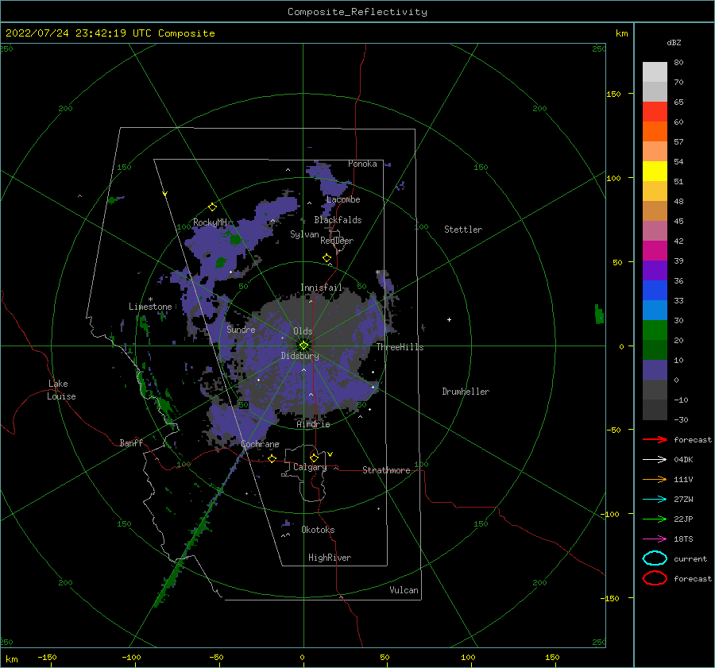The image size is (715, 668).
Task: Click the dBZ legend heading
Action: [x=674, y=43]
